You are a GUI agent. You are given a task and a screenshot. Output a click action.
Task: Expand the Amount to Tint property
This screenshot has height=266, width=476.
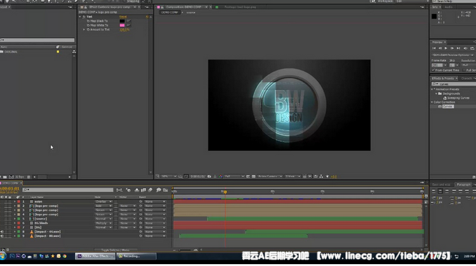click(84, 29)
